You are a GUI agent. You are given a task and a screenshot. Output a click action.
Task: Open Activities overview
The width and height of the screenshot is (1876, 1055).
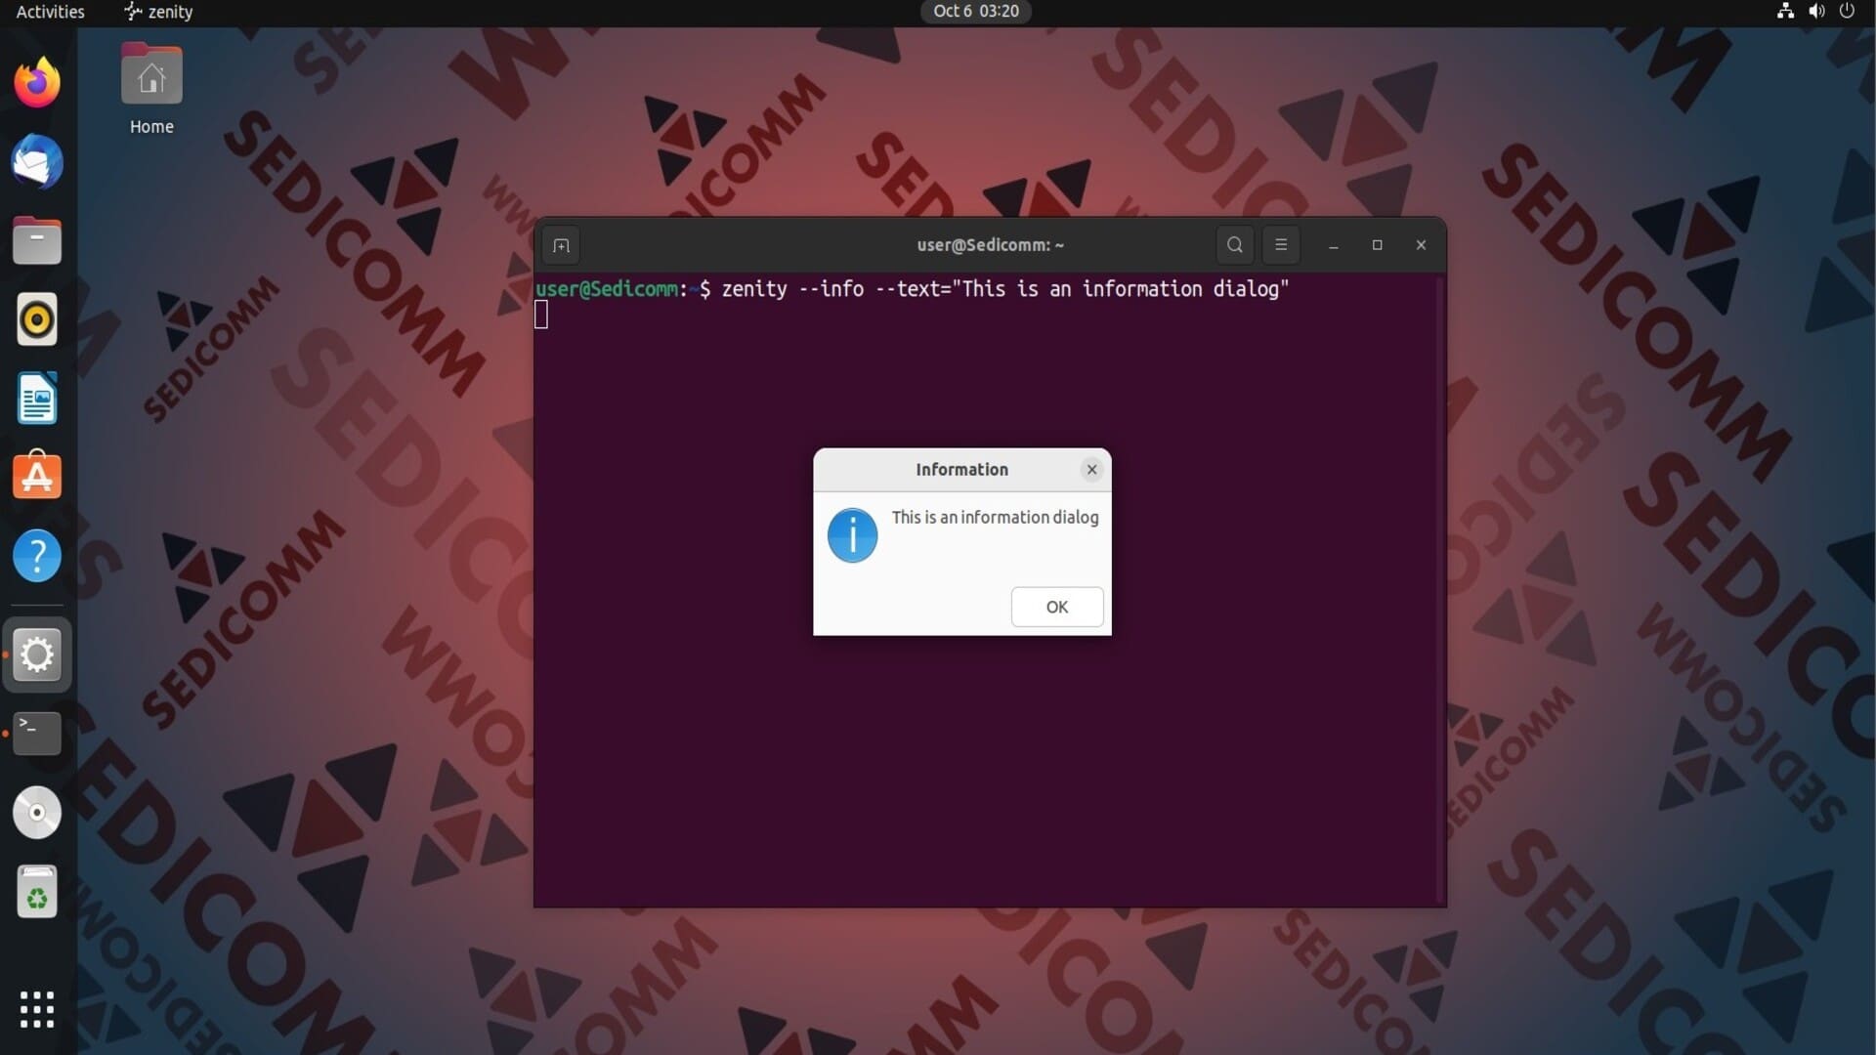coord(50,12)
